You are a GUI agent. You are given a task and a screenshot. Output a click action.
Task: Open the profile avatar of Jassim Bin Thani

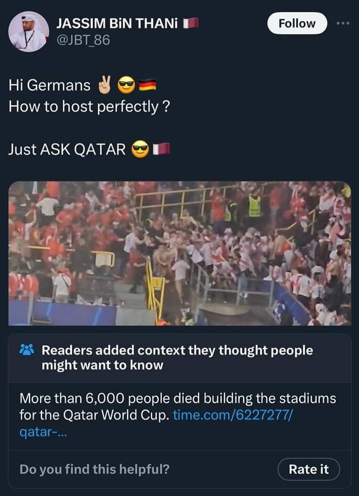point(28,32)
